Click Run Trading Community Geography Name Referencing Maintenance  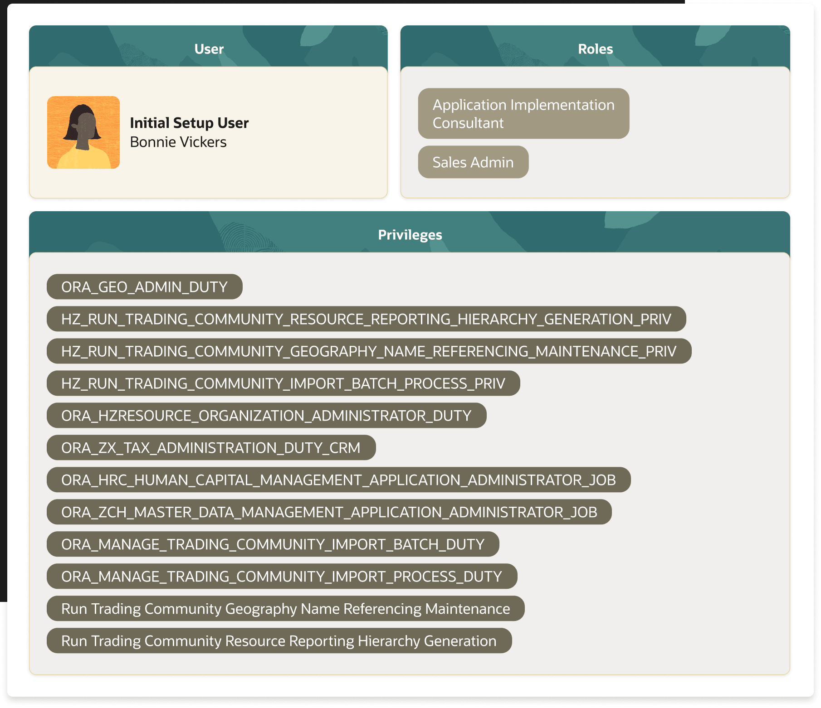click(285, 609)
